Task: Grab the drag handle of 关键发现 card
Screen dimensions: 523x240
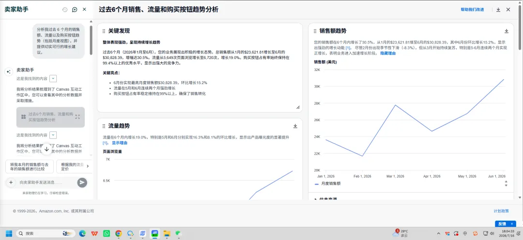Action: tap(104, 31)
